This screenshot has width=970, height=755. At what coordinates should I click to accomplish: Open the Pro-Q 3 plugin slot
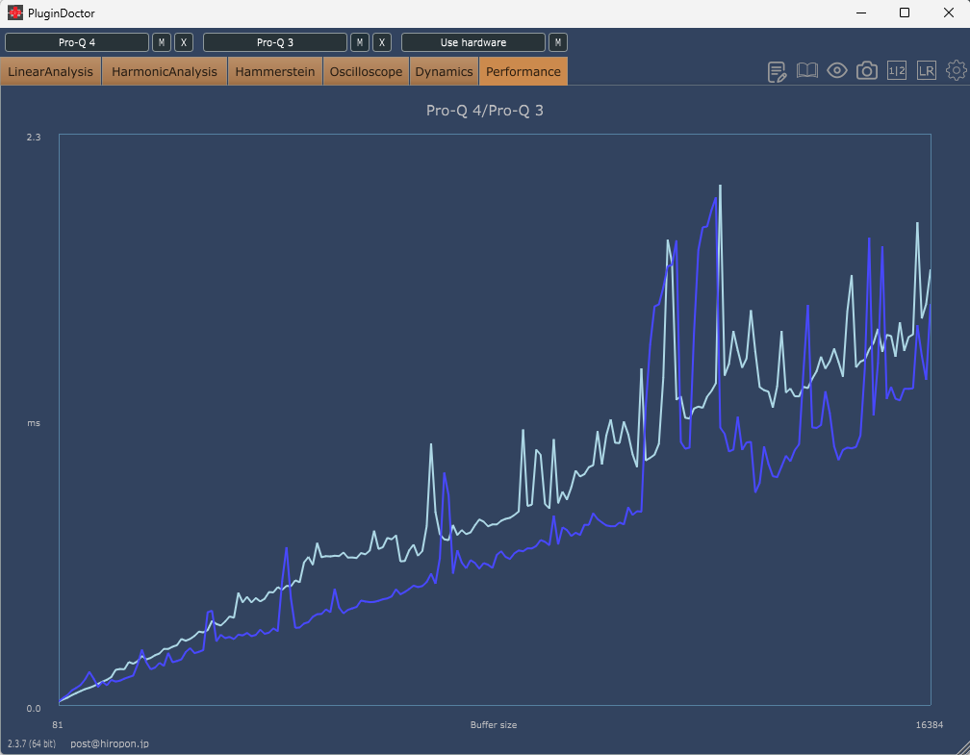[x=274, y=42]
